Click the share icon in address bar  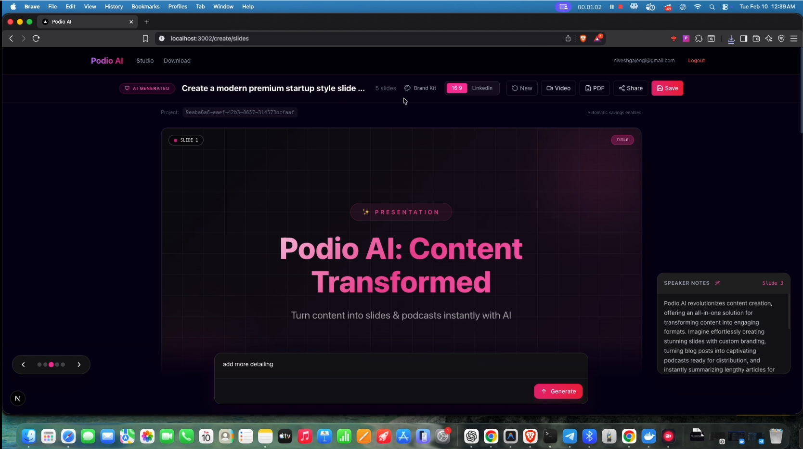pyautogui.click(x=568, y=39)
